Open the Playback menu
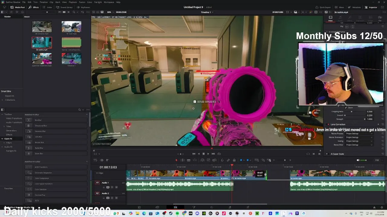 click(x=73, y=2)
